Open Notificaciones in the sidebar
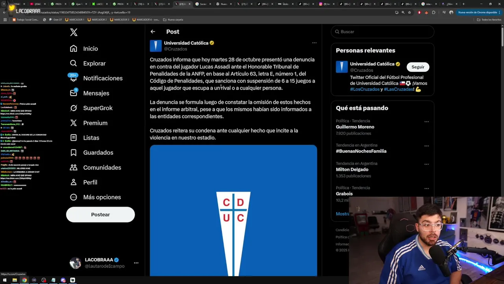This screenshot has width=504, height=284. tap(96, 78)
